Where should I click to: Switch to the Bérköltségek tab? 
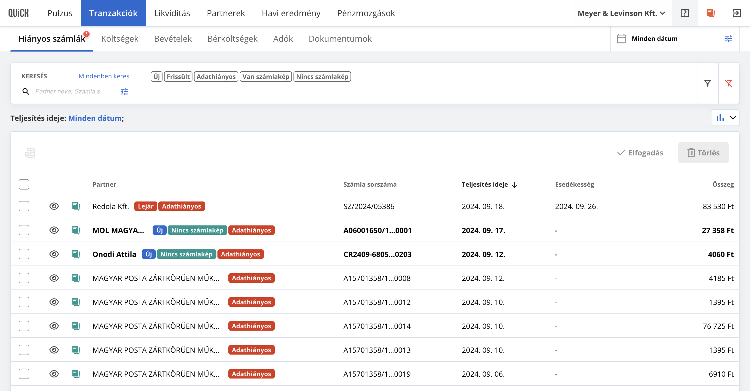(232, 39)
